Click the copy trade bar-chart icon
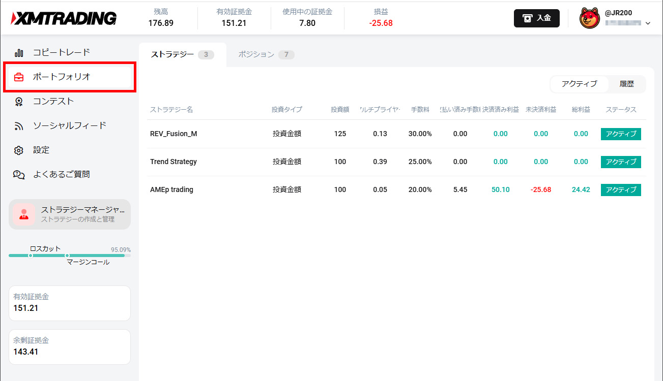The image size is (663, 381). coord(19,52)
